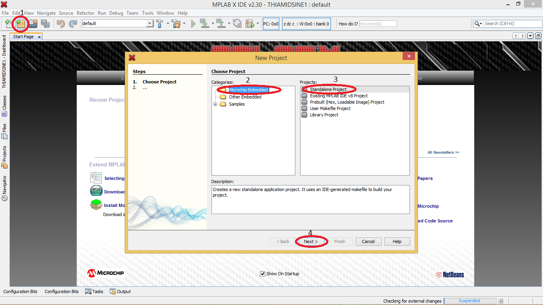Select Existing MPLAB IDE v8 Project
Viewport: 543px width, 305px height.
coord(339,96)
